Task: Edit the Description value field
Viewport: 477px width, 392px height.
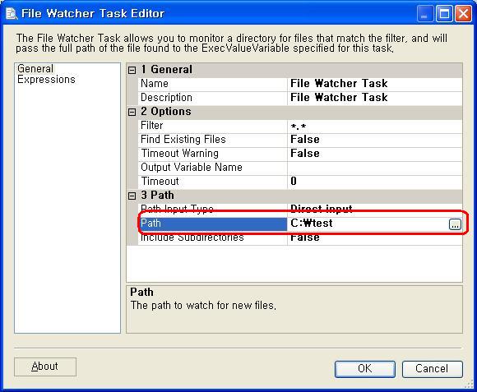Action: [374, 98]
